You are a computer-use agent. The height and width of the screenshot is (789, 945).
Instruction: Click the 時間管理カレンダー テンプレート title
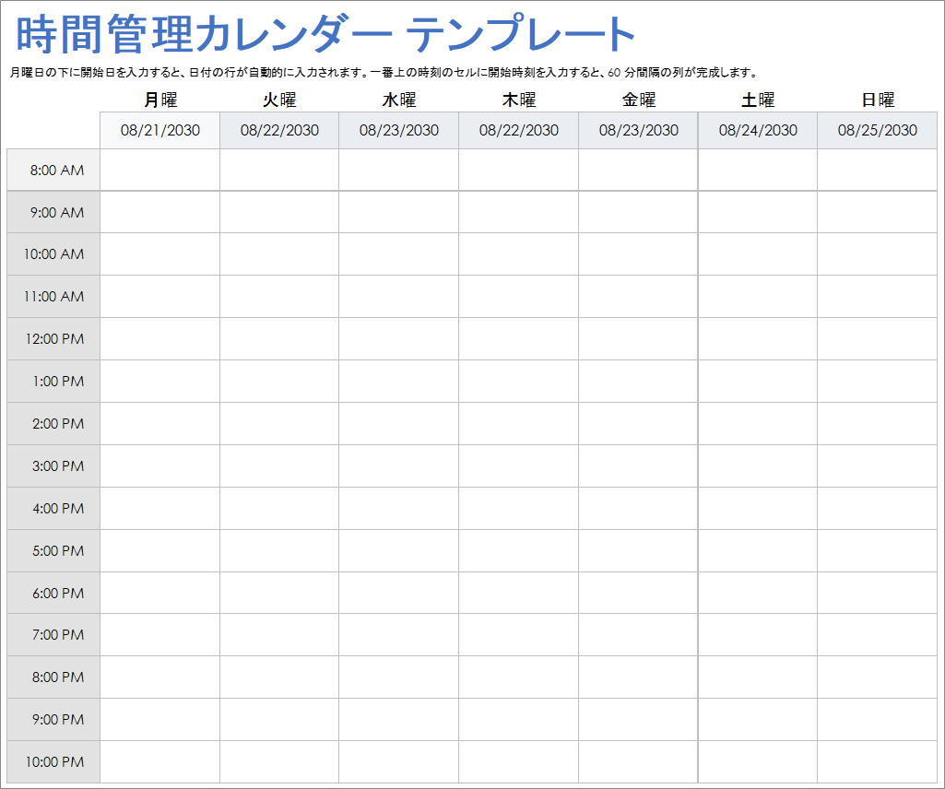pos(326,35)
